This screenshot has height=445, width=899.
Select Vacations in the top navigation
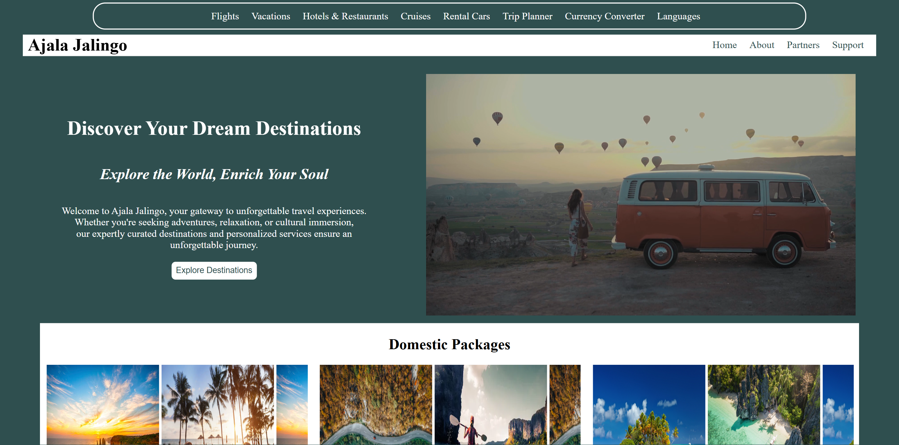(x=270, y=17)
